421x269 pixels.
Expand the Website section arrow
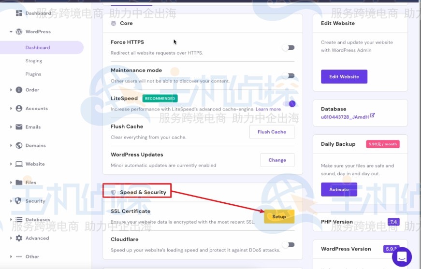click(11, 164)
